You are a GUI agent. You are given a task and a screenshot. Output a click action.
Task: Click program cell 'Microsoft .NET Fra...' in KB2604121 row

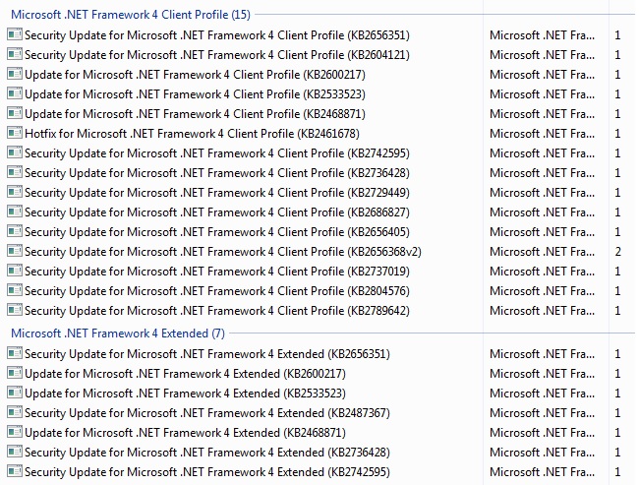(x=542, y=55)
